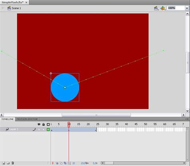Enable Onion Skin Outlines icon
The width and height of the screenshot is (190, 166).
click(61, 163)
